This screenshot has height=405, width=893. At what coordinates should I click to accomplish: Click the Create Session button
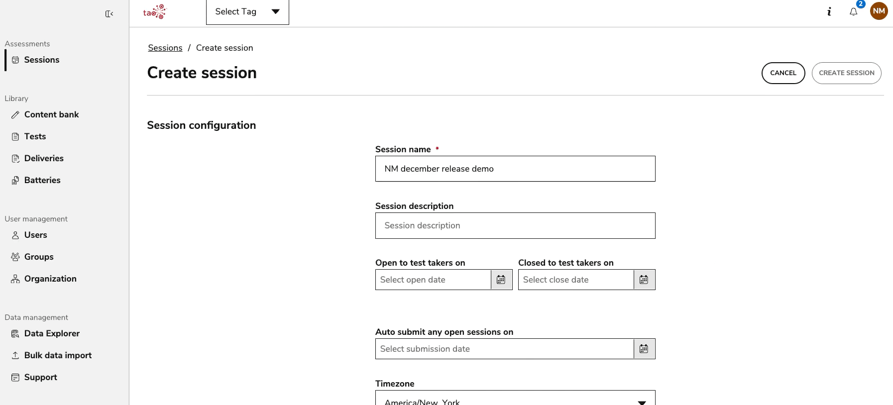coord(846,73)
